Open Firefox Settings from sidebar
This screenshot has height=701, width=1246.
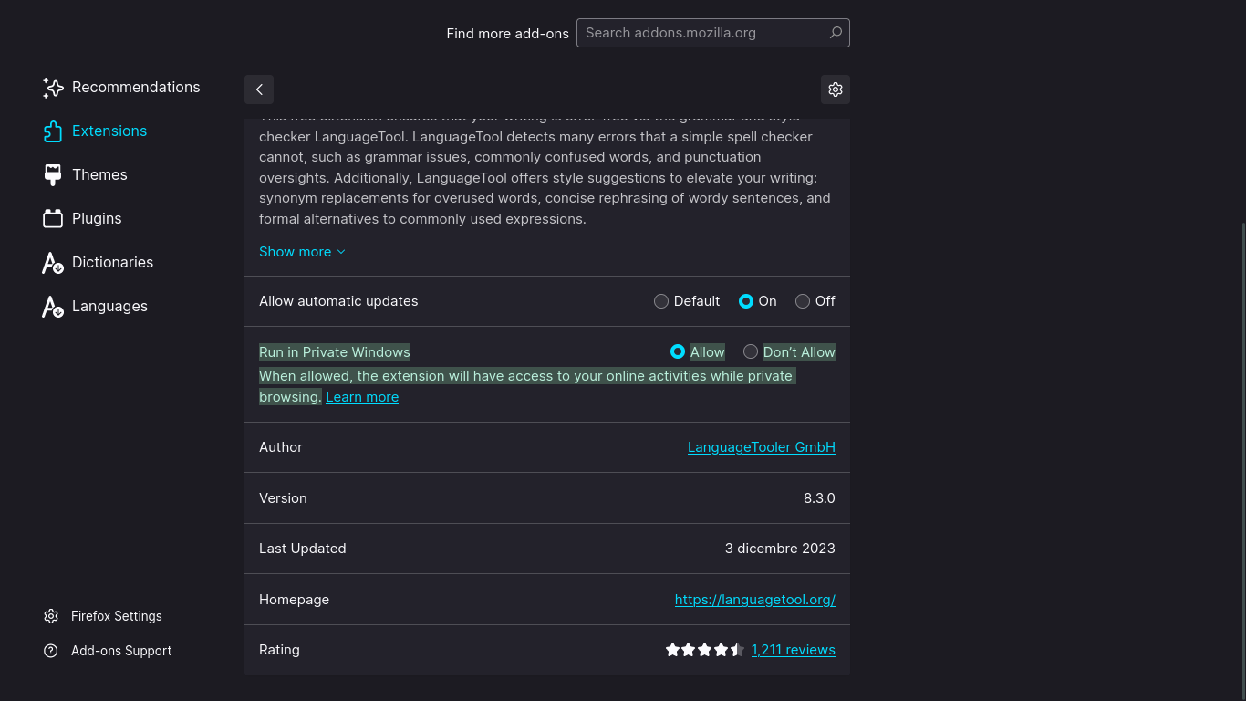[116, 616]
